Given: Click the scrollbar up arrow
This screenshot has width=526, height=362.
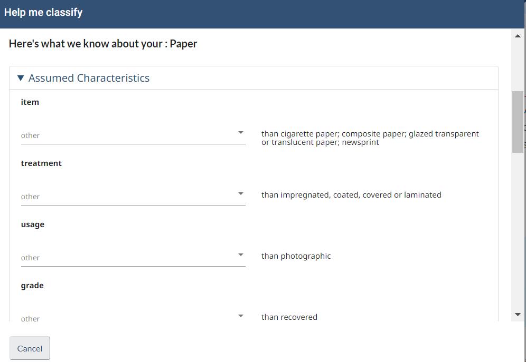Looking at the screenshot, I should point(518,36).
